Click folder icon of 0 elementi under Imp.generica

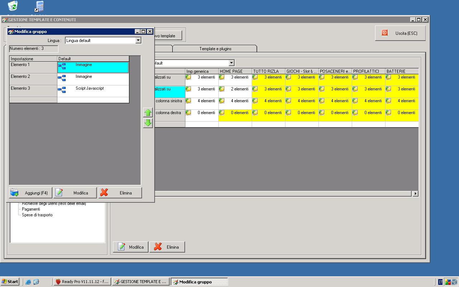[x=188, y=113]
